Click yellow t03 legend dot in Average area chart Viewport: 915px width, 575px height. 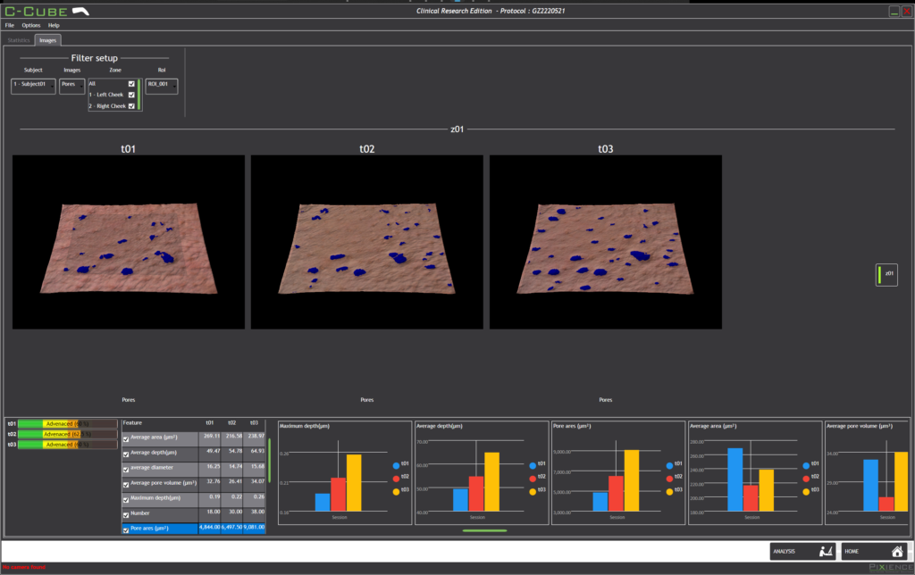coord(807,490)
